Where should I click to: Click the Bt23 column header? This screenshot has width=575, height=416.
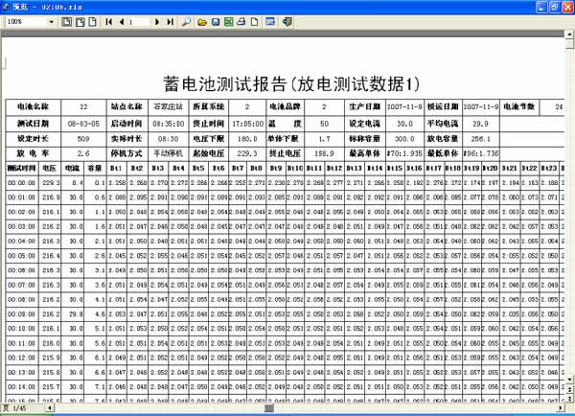click(549, 168)
